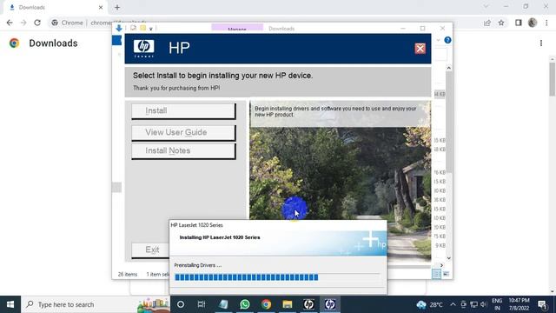The height and width of the screenshot is (313, 556).
Task: Open Chrome main menu dots
Action: 546,23
